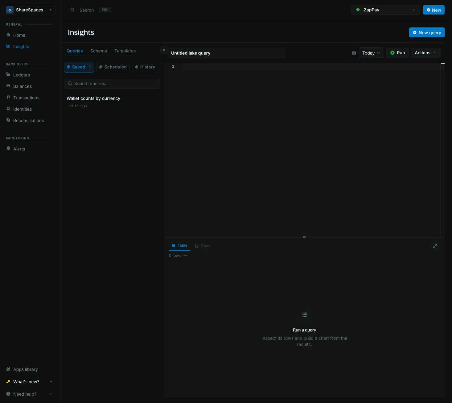
Task: Open the Today date range dropdown
Action: click(372, 53)
